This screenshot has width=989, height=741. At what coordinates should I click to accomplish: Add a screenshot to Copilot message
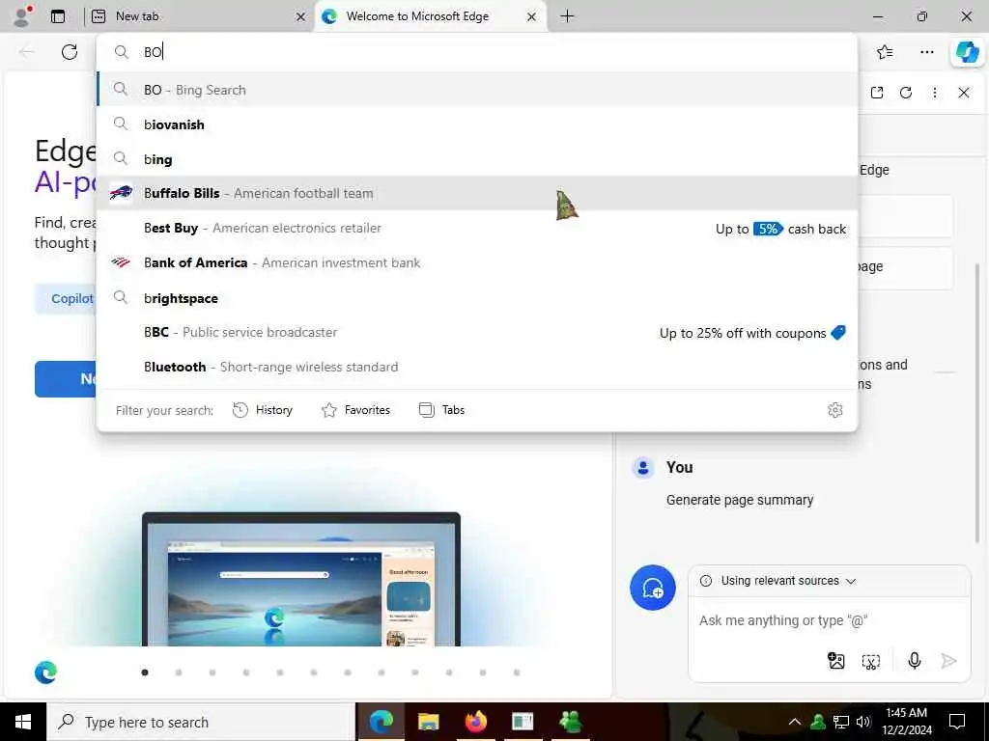click(871, 661)
